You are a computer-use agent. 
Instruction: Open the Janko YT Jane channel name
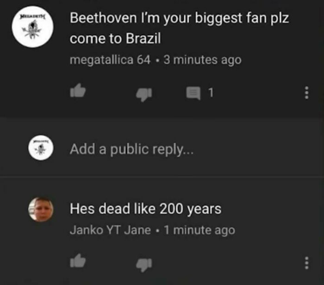(x=110, y=230)
